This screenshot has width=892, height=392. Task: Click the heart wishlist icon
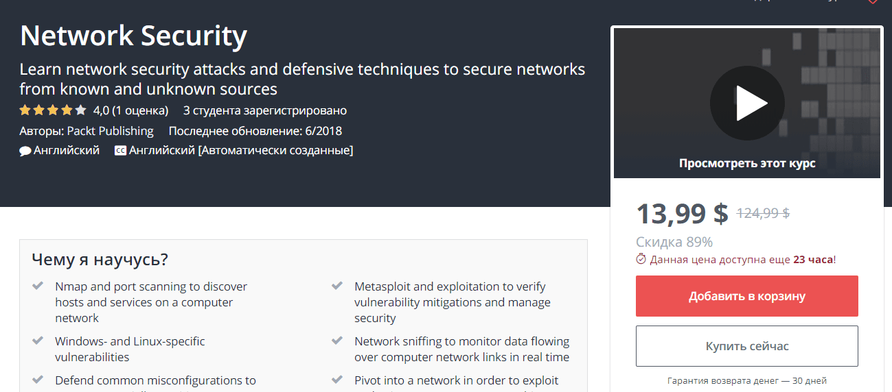(873, 2)
